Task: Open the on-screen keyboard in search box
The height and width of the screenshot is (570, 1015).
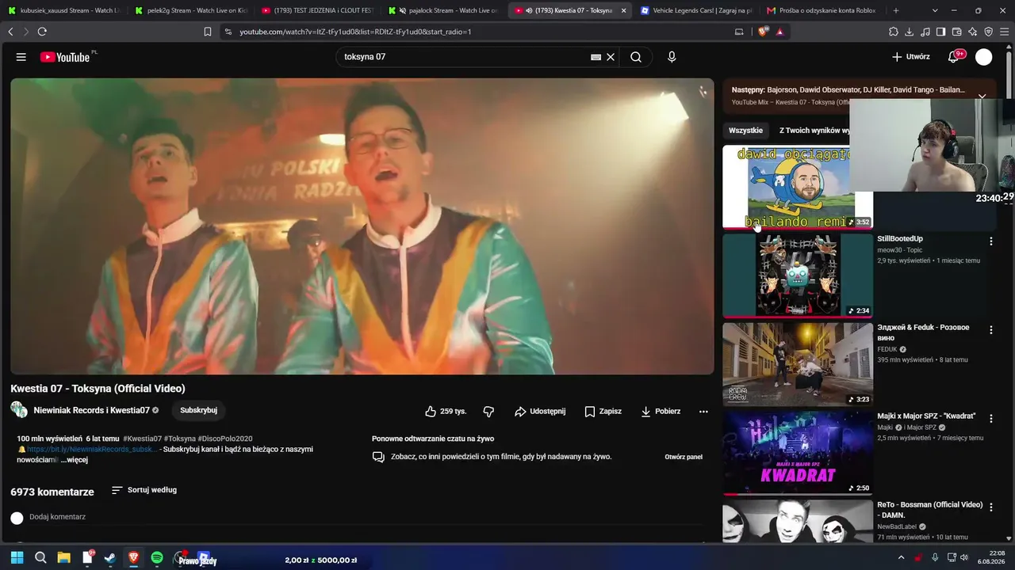Action: click(596, 57)
